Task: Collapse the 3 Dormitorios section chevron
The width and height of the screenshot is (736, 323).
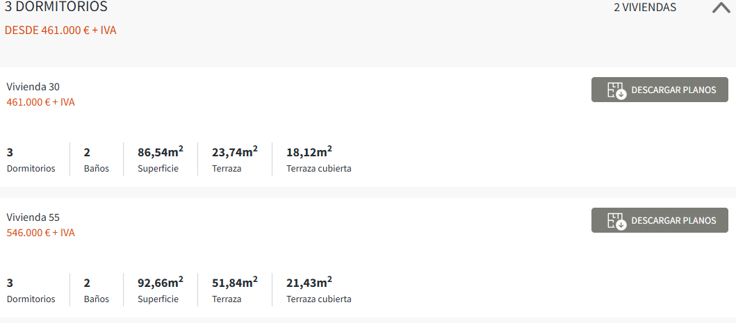Action: [x=722, y=8]
